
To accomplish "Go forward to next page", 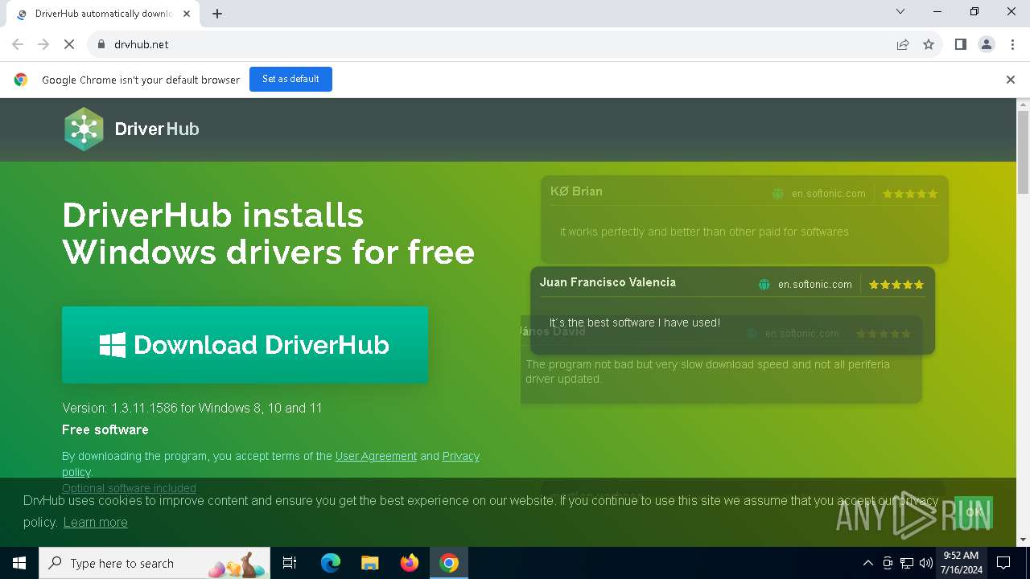I will (43, 44).
